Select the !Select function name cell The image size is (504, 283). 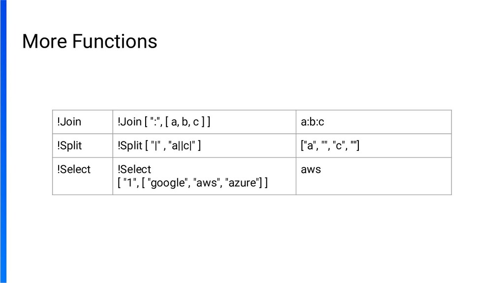74,170
